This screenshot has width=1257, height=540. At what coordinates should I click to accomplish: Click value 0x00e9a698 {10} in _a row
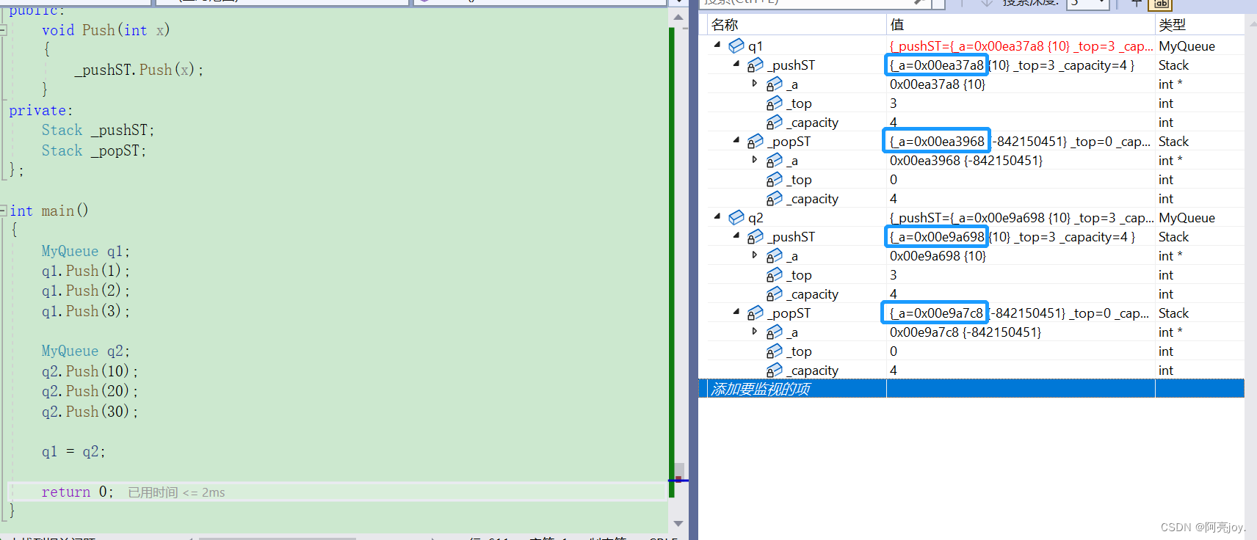pos(938,256)
